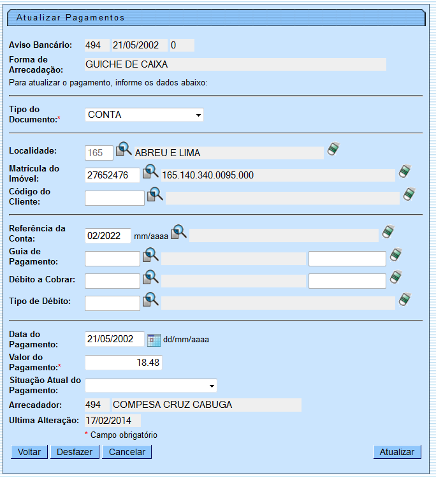
Task: Clear the Localidade field with eraser icon
Action: [x=333, y=149]
